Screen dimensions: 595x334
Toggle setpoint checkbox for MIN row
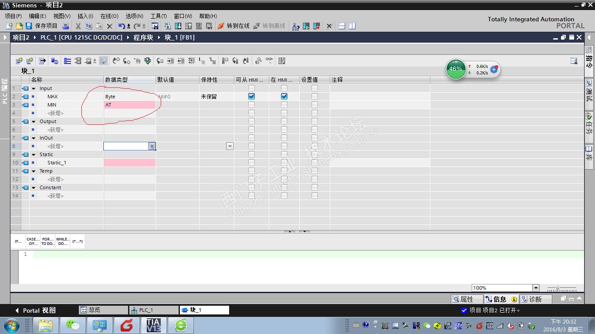point(314,105)
